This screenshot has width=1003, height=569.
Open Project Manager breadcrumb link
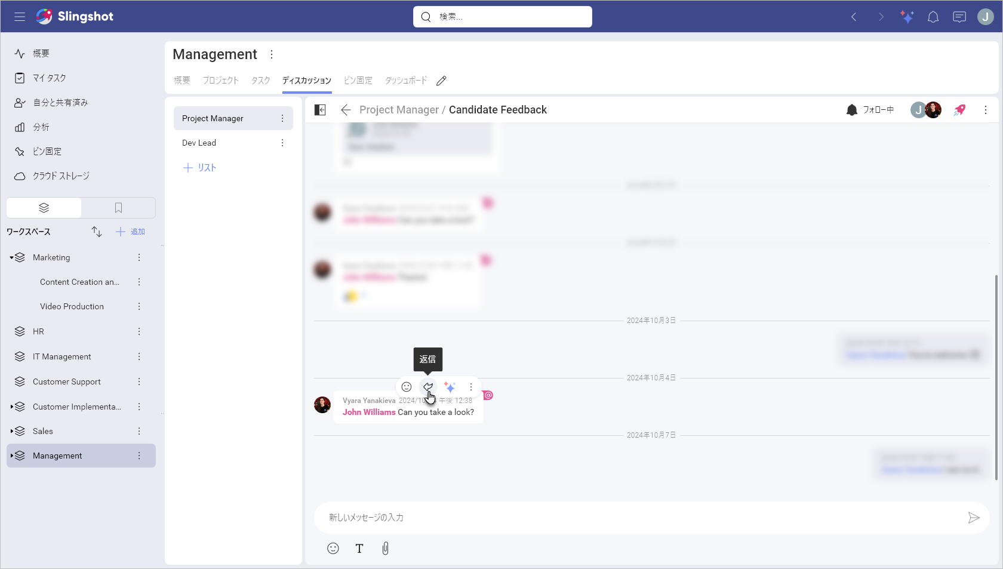coord(399,110)
